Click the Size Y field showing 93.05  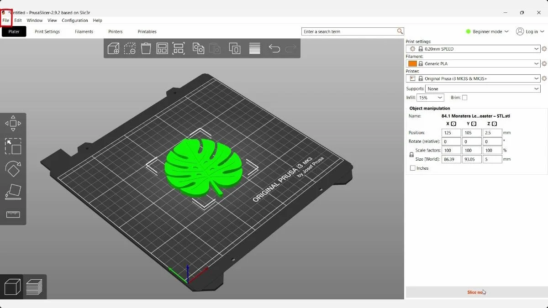tap(472, 159)
